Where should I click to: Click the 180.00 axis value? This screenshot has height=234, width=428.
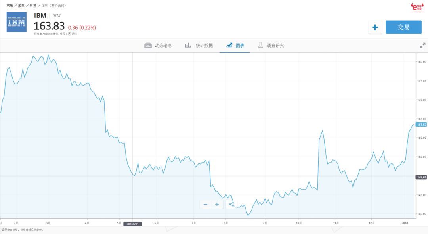tap(422, 62)
